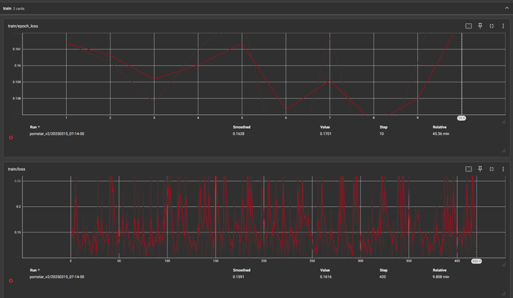Click the train/epoch_loss card title
The image size is (513, 298).
23,26
